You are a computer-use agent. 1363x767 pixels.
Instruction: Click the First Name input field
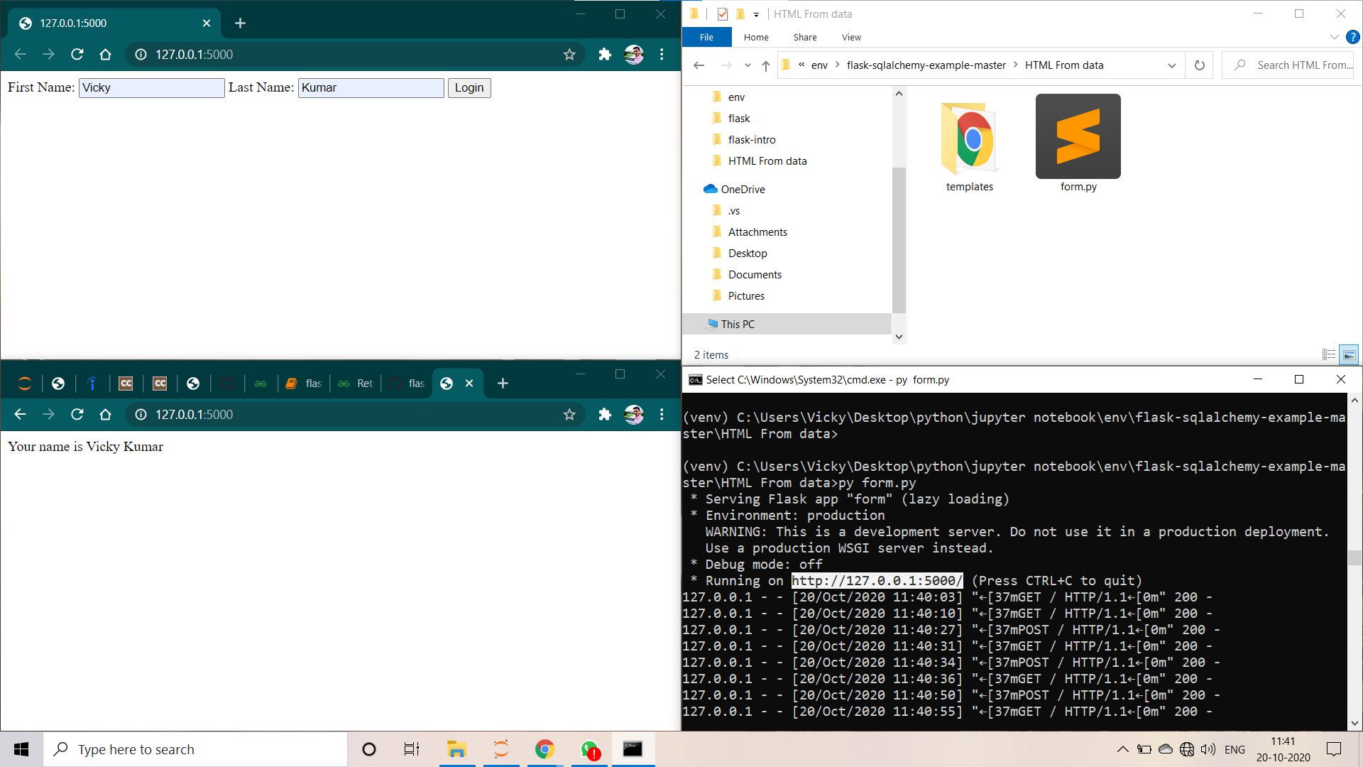[x=151, y=88]
